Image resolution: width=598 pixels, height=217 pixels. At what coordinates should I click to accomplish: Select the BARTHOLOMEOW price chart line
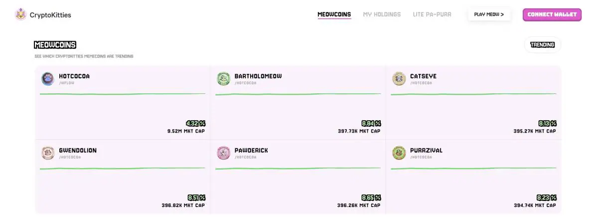298,94
